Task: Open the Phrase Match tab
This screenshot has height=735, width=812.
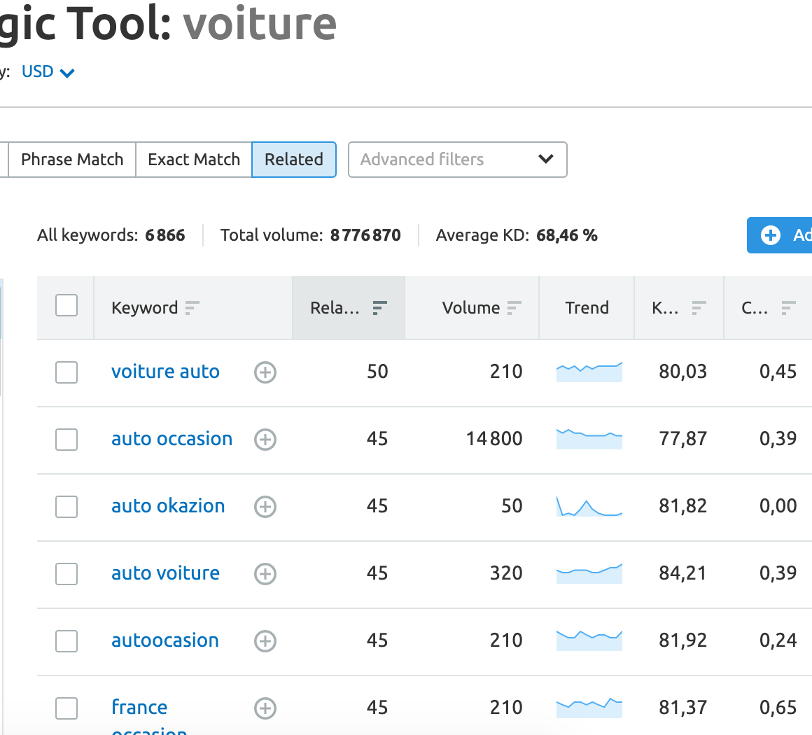Action: click(x=71, y=160)
